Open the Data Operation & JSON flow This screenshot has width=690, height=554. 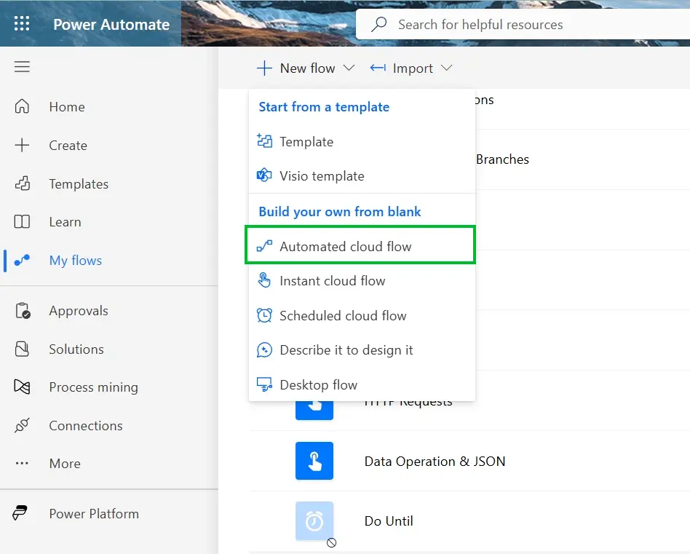pos(435,461)
